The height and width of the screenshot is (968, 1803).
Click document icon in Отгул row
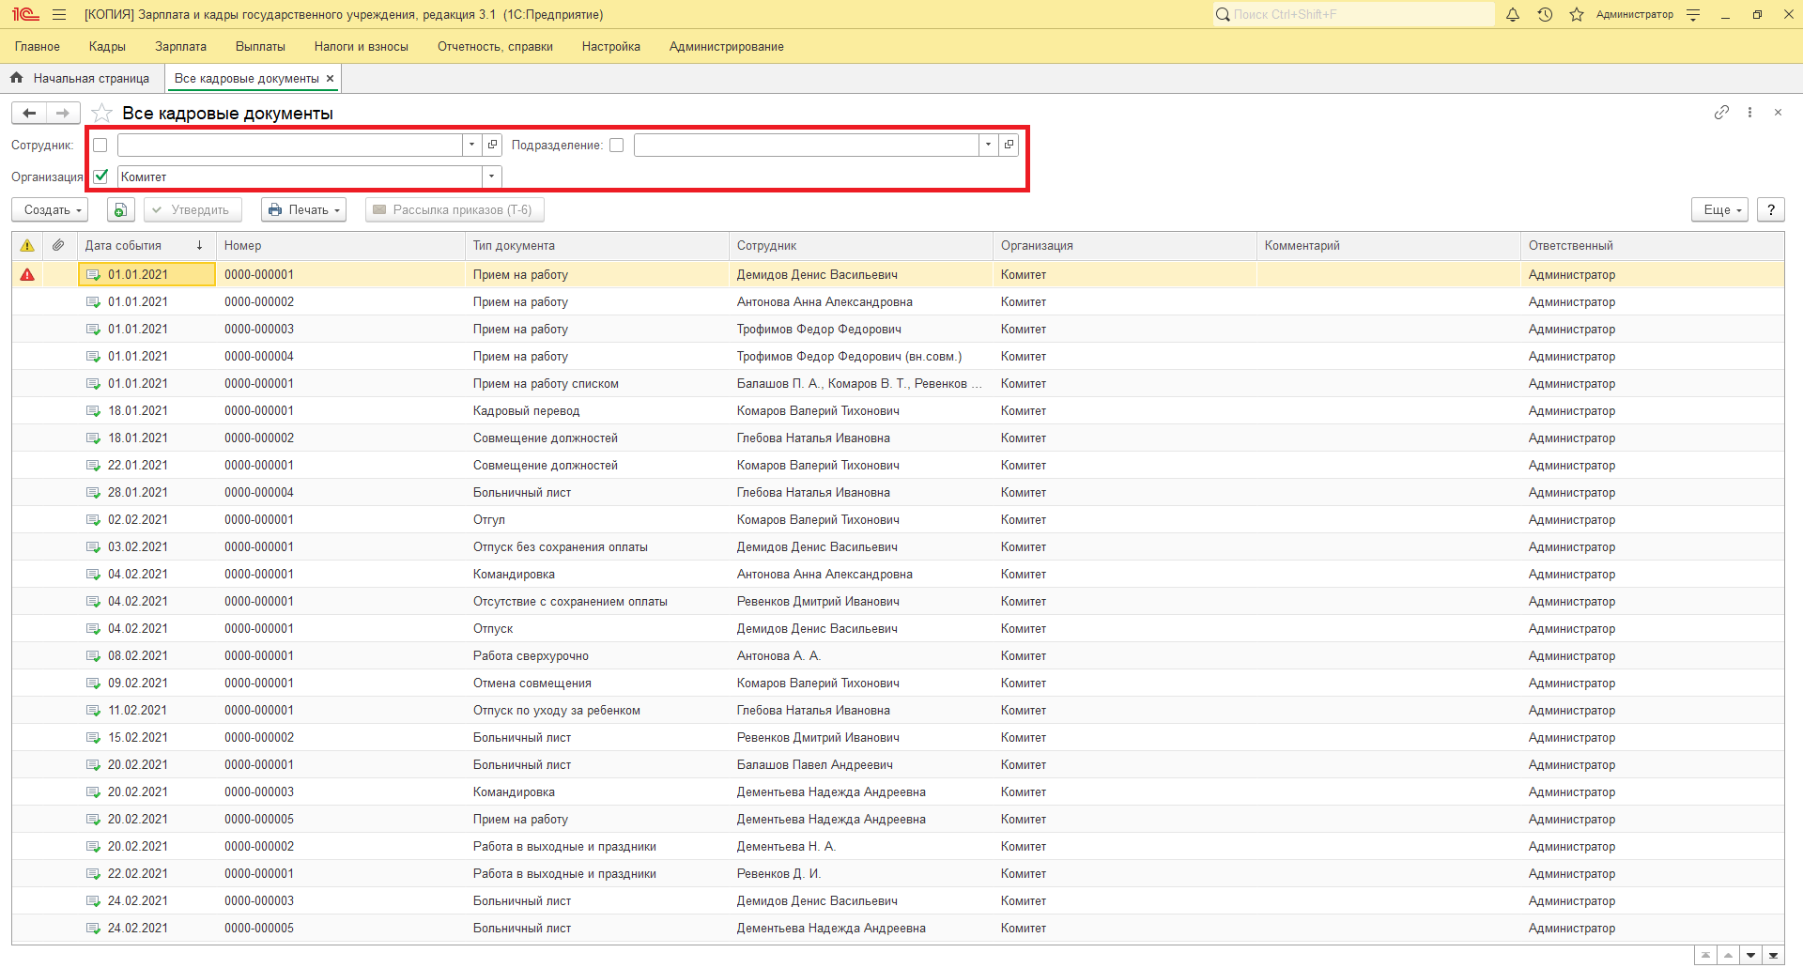(93, 520)
